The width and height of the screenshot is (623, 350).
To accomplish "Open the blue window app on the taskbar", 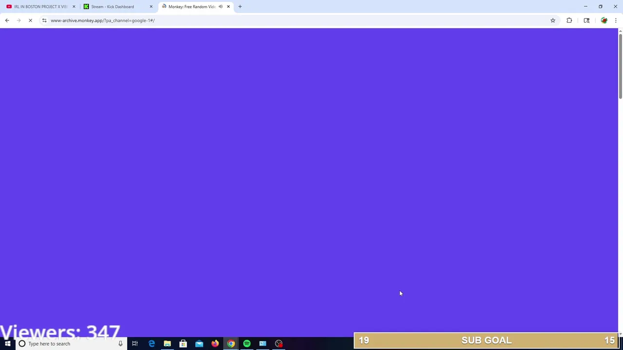I will pyautogui.click(x=263, y=344).
